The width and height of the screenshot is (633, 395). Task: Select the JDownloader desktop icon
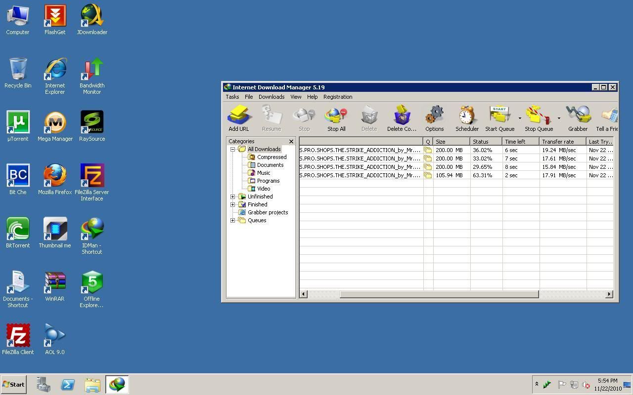92,20
